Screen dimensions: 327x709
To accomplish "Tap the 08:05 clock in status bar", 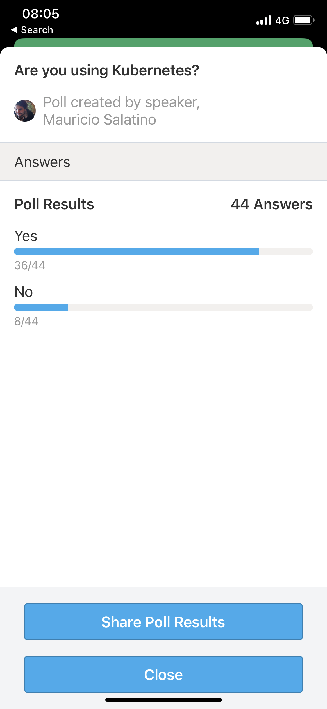I will coord(41,14).
